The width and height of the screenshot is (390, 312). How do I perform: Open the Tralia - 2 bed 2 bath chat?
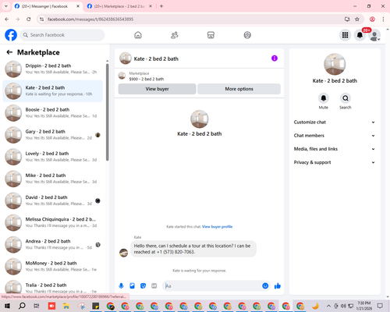tap(52, 287)
